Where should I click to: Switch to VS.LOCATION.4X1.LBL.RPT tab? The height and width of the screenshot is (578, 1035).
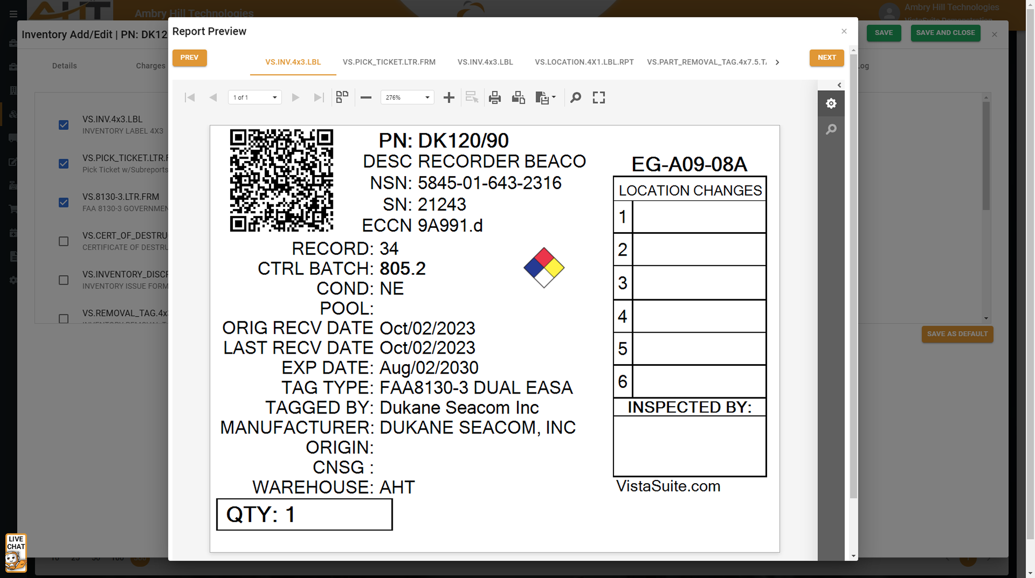584,62
